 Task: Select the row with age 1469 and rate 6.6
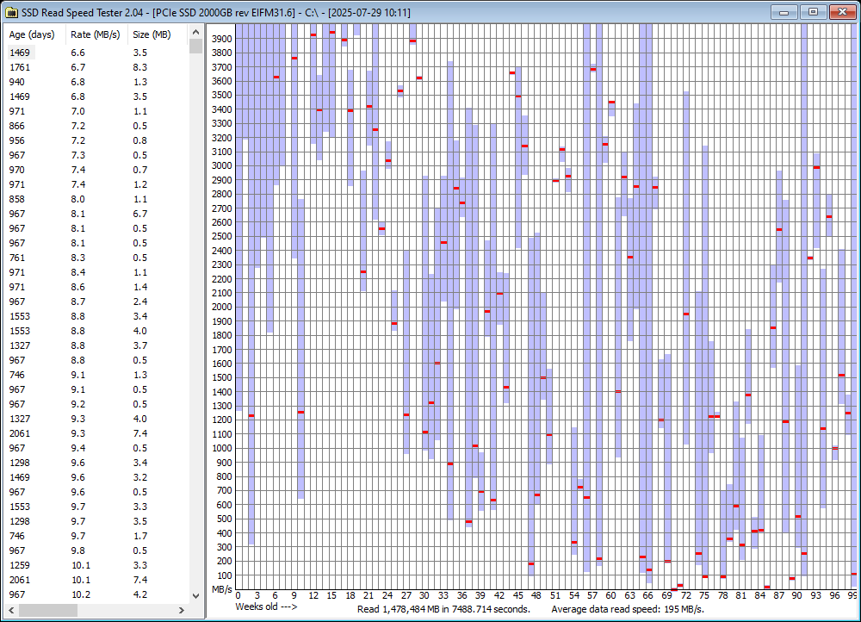click(x=96, y=53)
